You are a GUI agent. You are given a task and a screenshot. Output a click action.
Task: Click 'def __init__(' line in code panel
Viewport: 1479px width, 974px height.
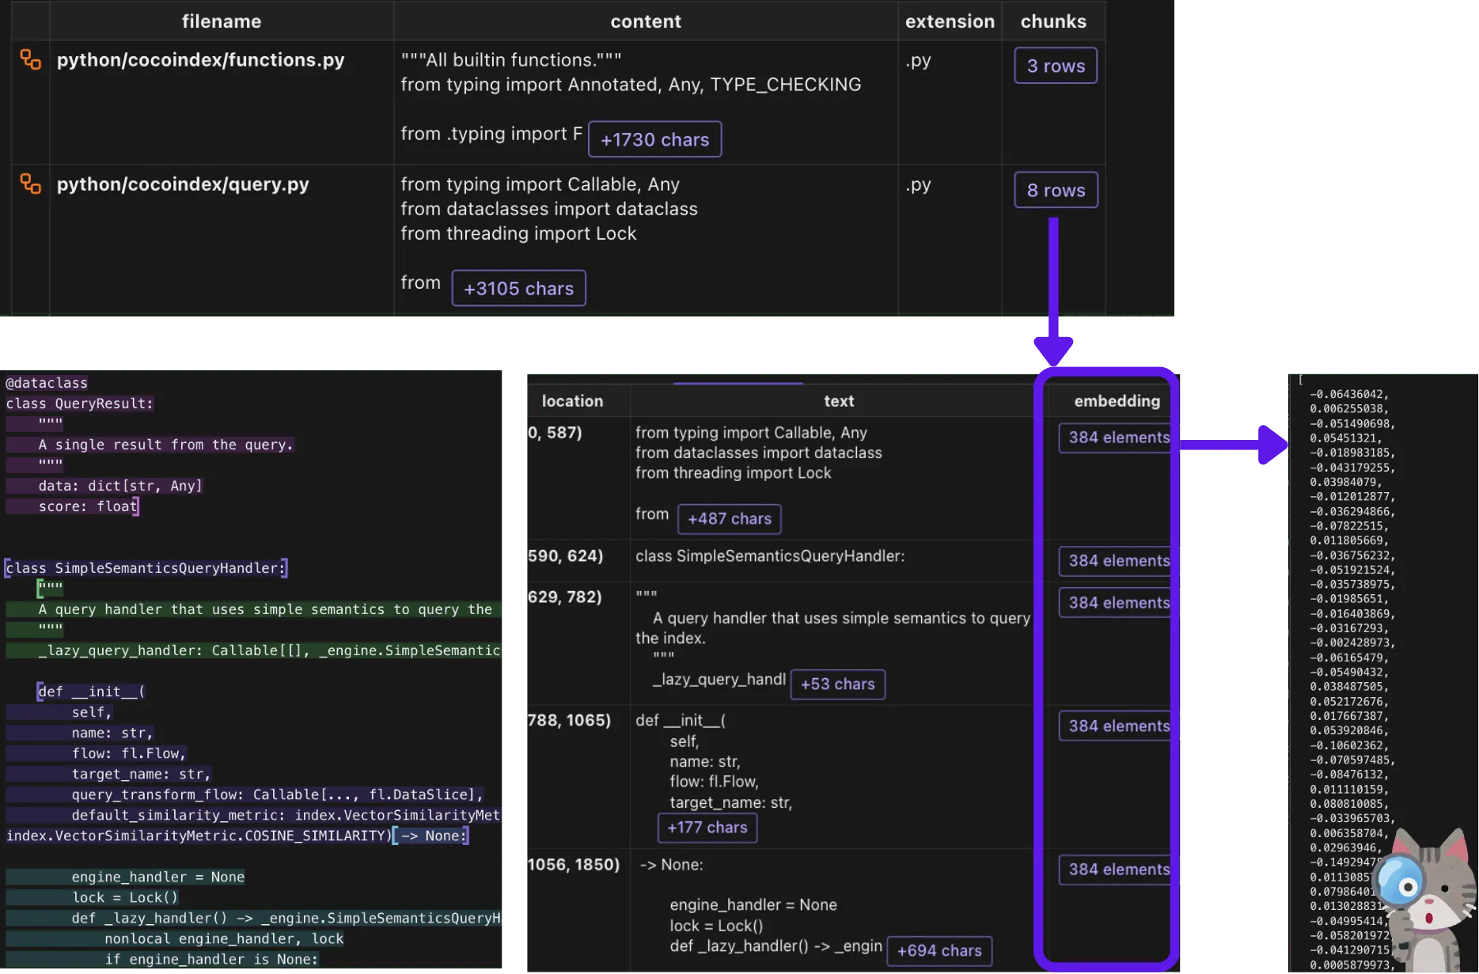coord(91,692)
